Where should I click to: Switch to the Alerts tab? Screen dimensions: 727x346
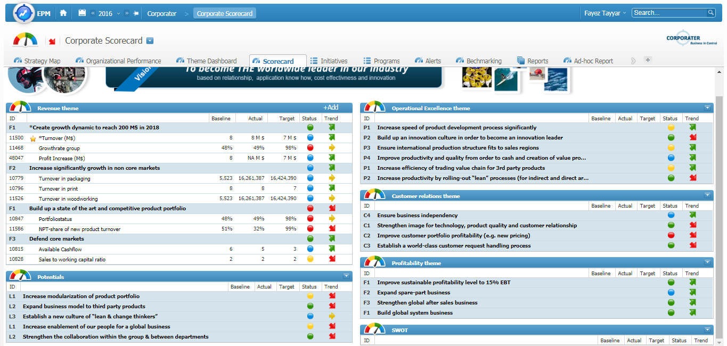coord(428,61)
